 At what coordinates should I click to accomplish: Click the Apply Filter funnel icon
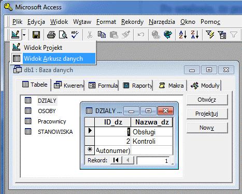[x=234, y=35]
